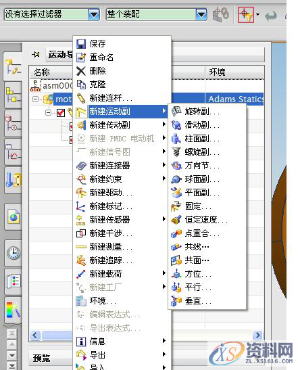
Task: Expand New Sensor (新建传感器) submenu arrow
Action: (164, 219)
